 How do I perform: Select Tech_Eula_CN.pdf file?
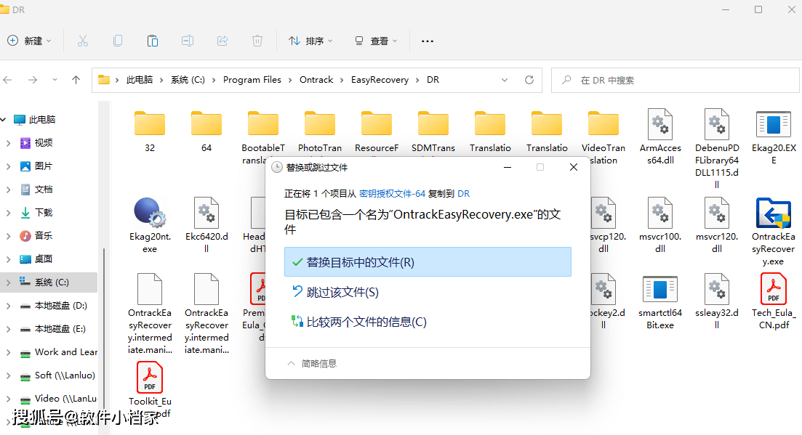click(x=774, y=301)
